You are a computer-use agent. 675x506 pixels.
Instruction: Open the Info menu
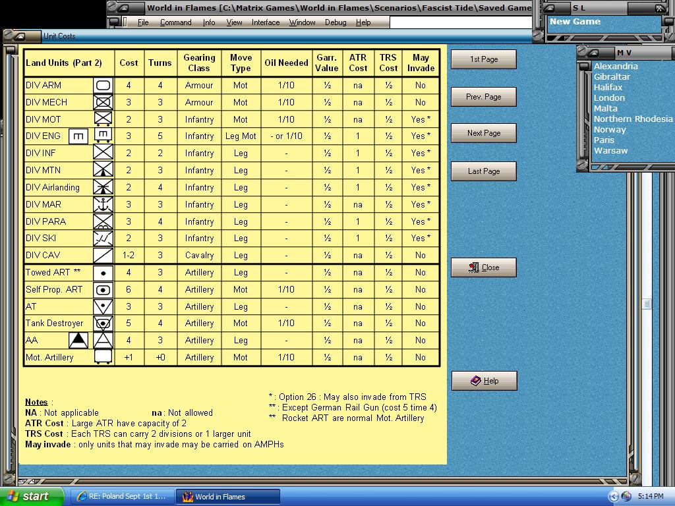pos(209,22)
